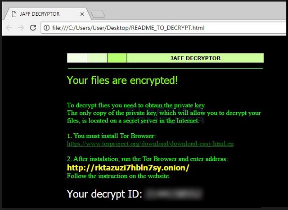Click the second pale green header block
The width and height of the screenshot is (288, 210).
[x=97, y=58]
